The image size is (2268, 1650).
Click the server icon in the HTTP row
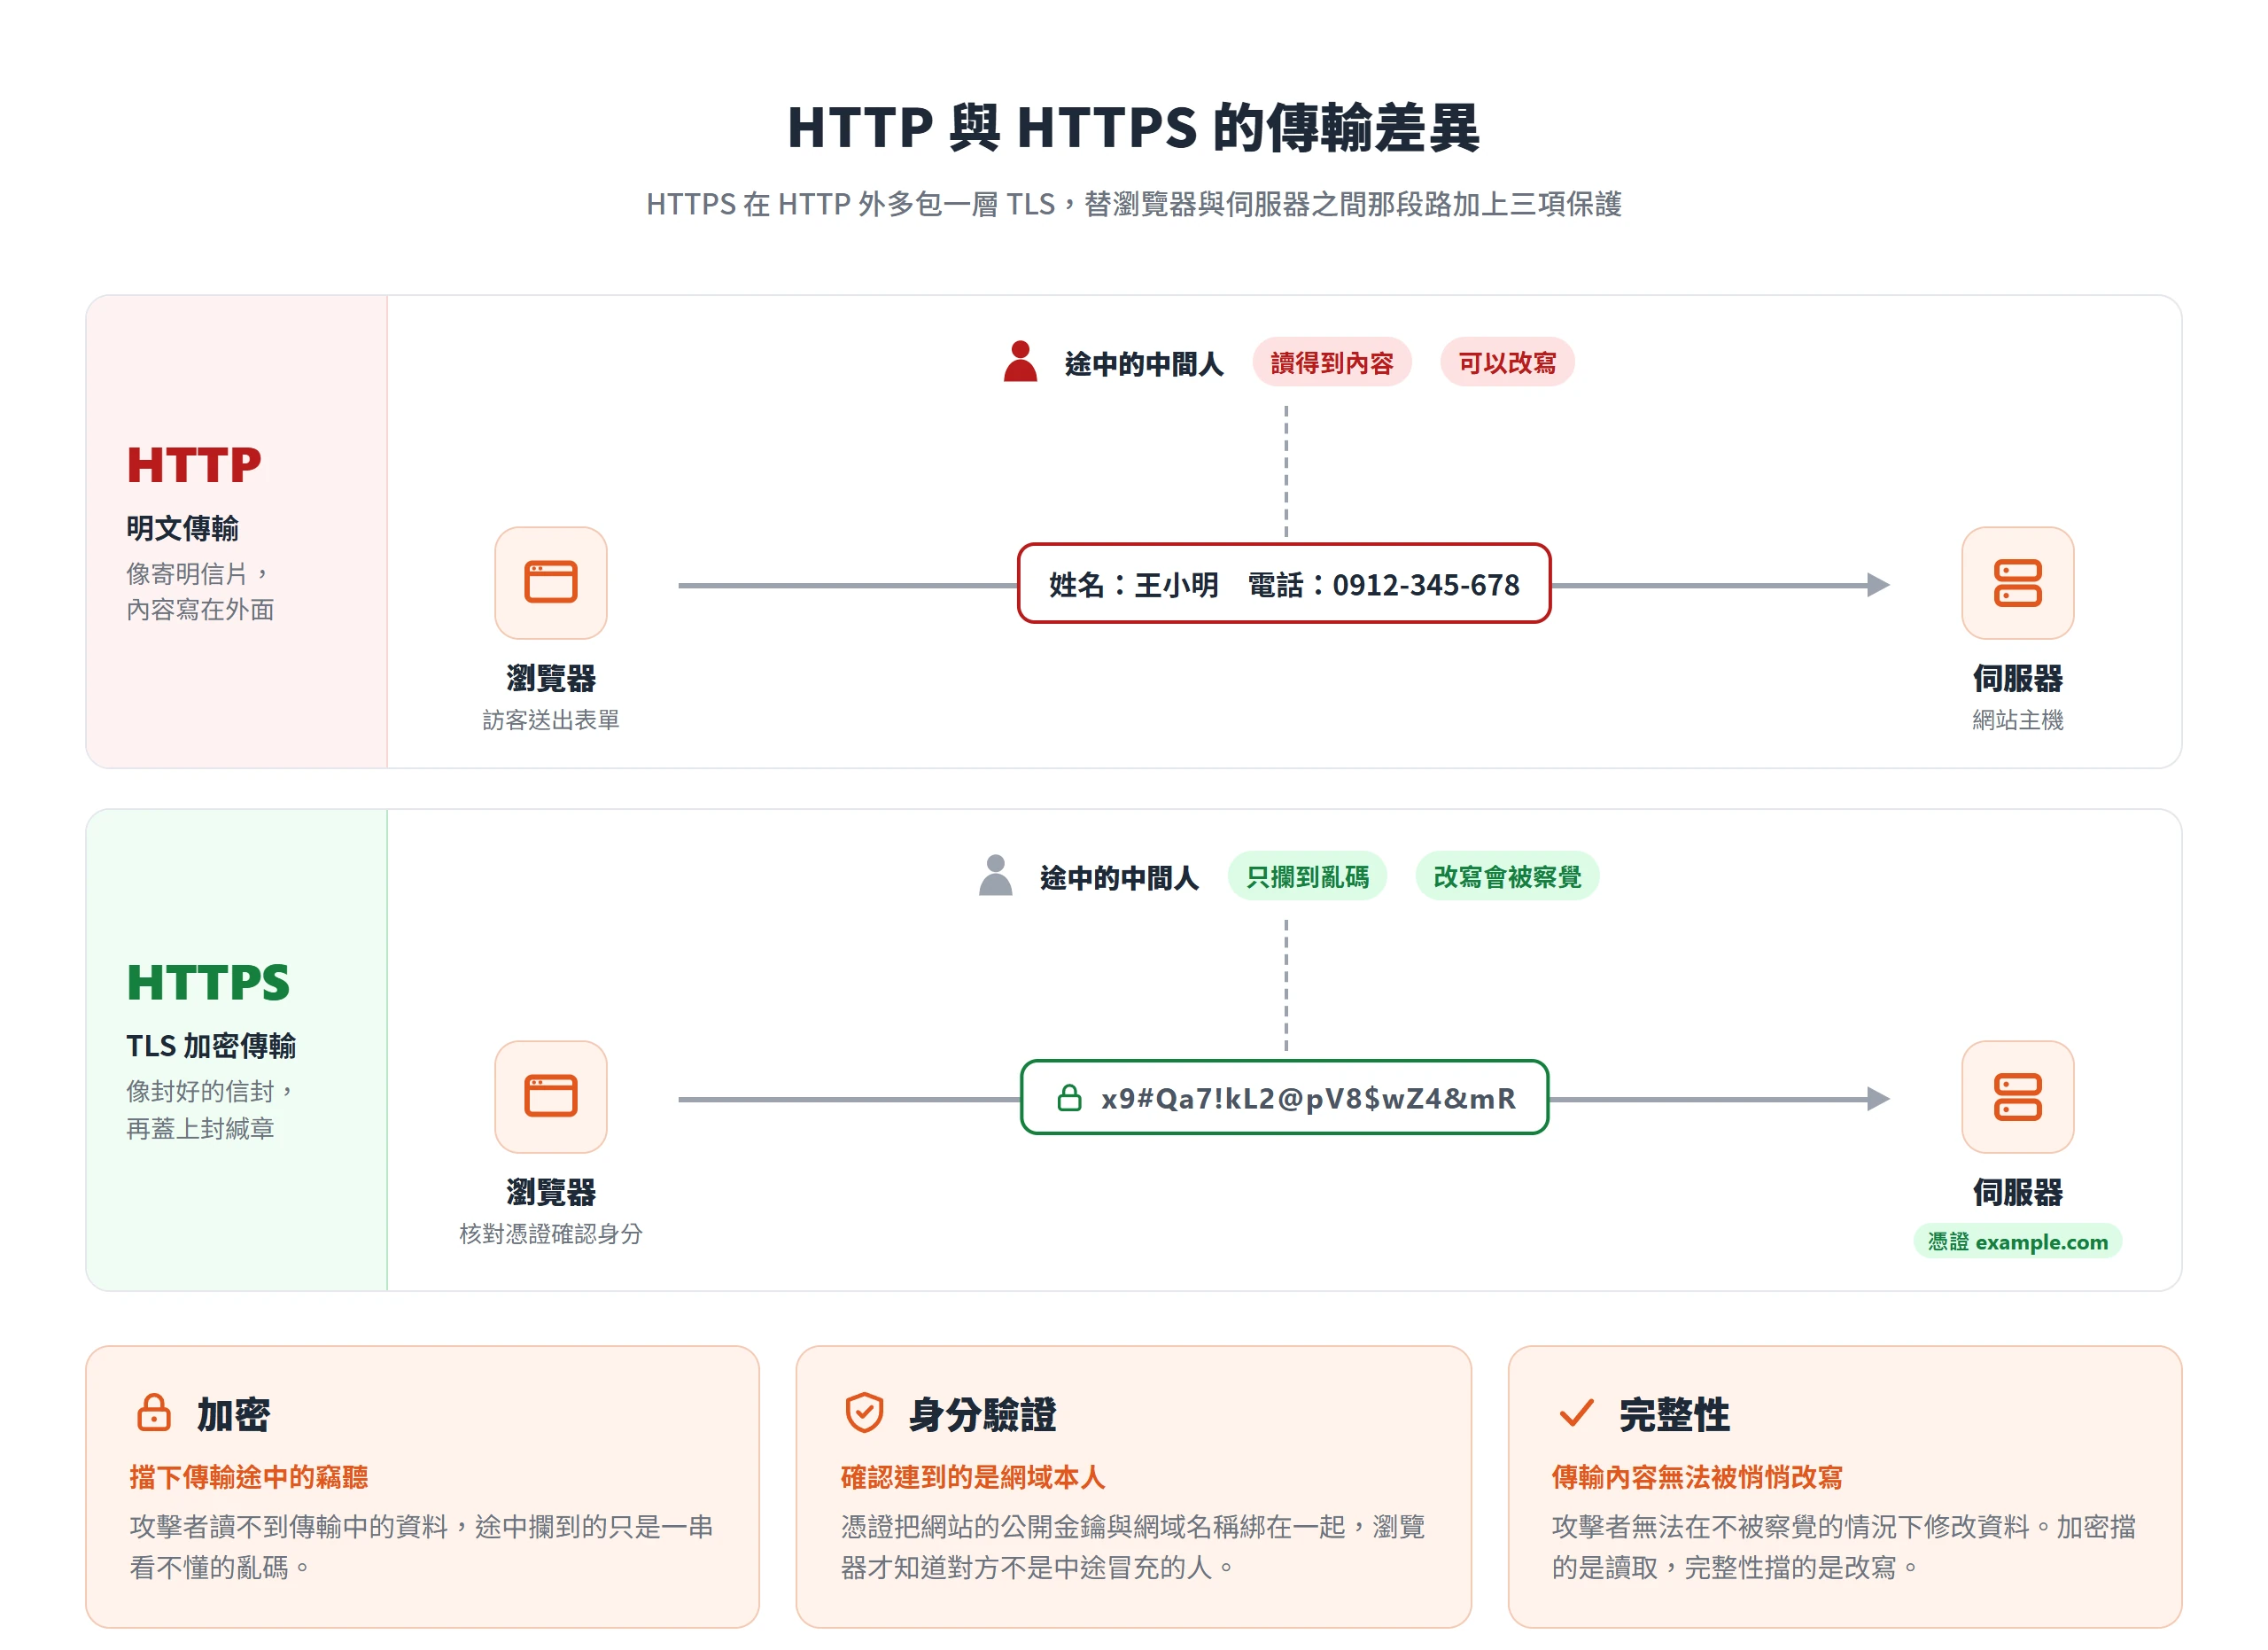pos(2017,583)
